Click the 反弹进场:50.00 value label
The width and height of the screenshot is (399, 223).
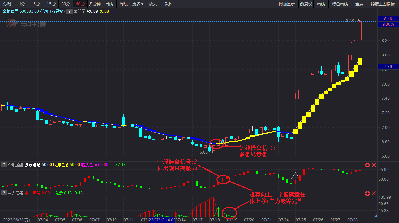[x=66, y=165]
